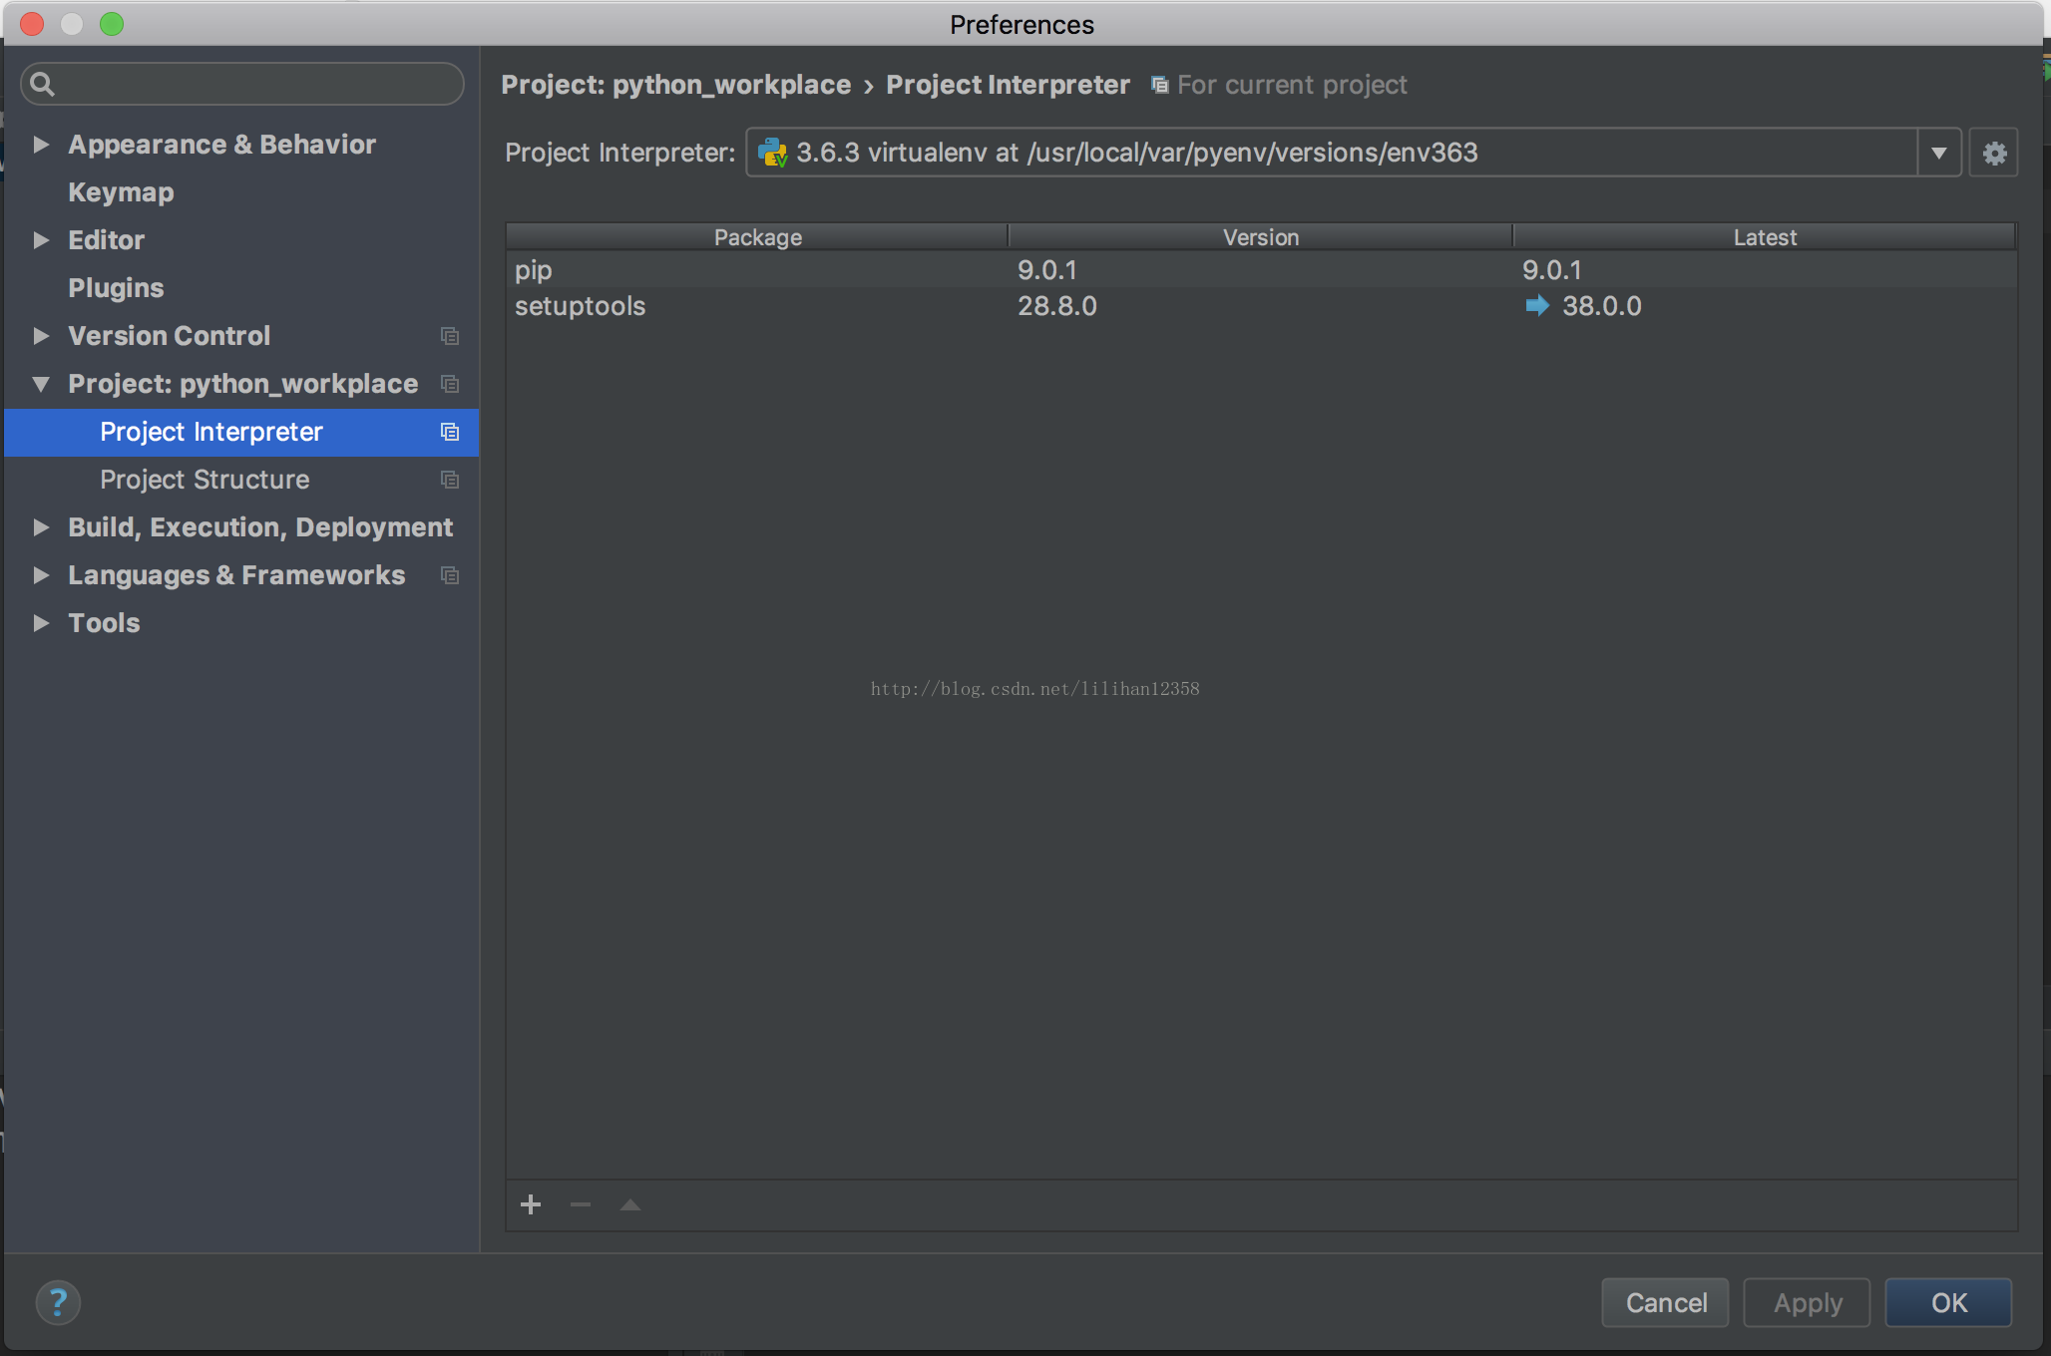Select Project Interpreter in the sidebar
This screenshot has width=2051, height=1356.
pos(241,432)
